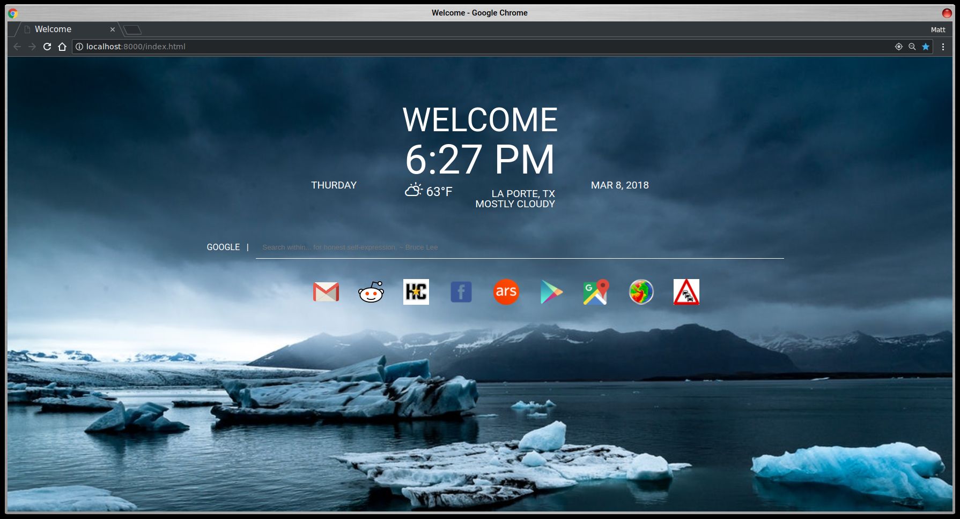Open the Reddit shortcut icon
This screenshot has height=519, width=960.
tap(371, 292)
